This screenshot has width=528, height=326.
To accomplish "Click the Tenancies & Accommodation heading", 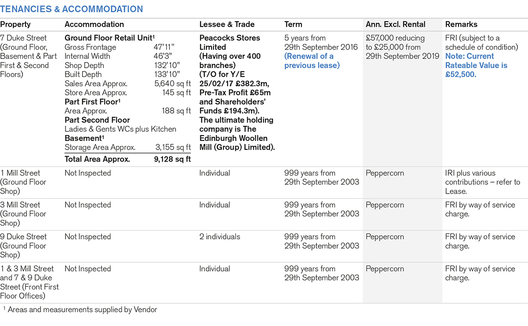I will tap(71, 9).
